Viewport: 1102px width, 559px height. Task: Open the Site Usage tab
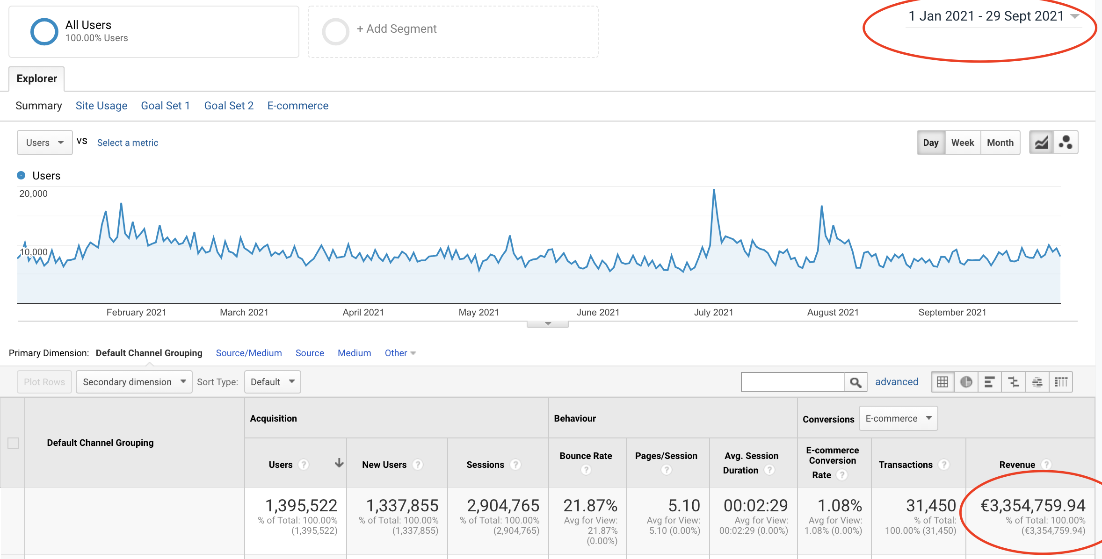pos(101,106)
